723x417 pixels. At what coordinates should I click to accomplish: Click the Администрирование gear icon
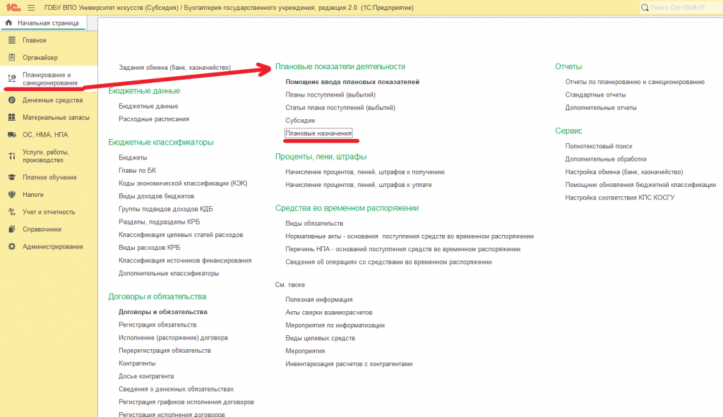(x=12, y=246)
